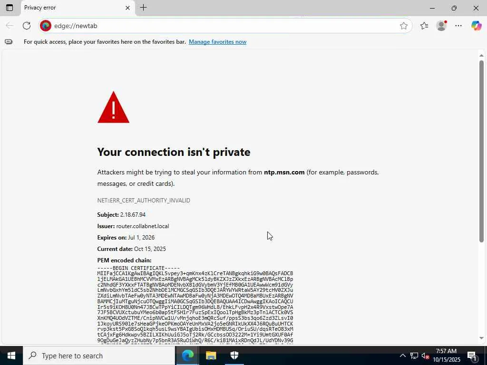This screenshot has width=487, height=365.
Task: Open the Windows Start menu
Action: (11, 355)
